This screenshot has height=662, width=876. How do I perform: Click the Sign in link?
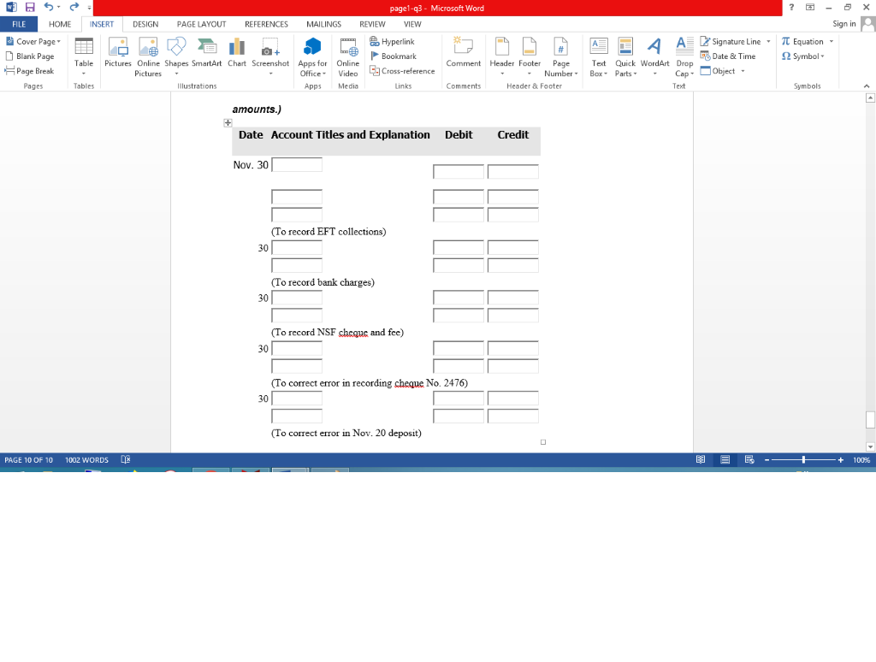(x=843, y=23)
